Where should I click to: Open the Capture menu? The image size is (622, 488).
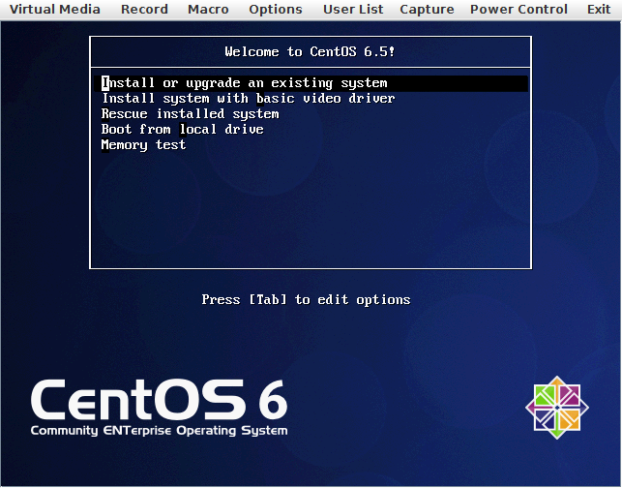(427, 10)
